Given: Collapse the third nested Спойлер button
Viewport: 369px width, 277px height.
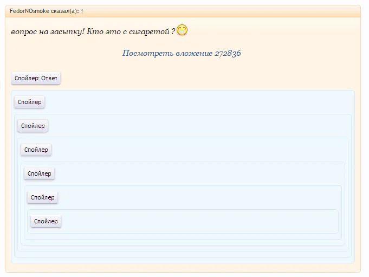Looking at the screenshot, I should point(36,150).
